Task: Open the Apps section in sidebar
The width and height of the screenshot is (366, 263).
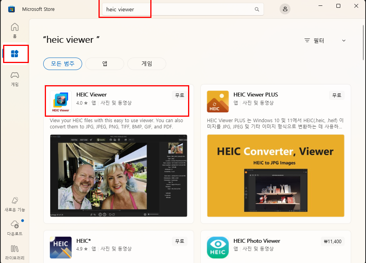Action: pos(15,54)
